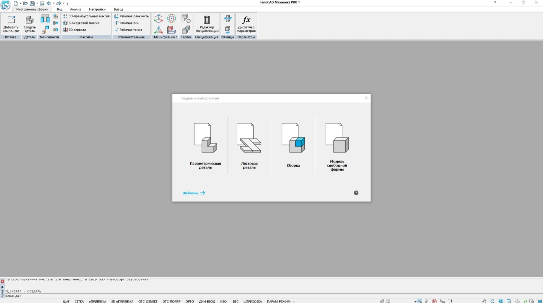The image size is (543, 303).
Task: Click the red-blue box icon in Манипуляции
Action: point(171,30)
